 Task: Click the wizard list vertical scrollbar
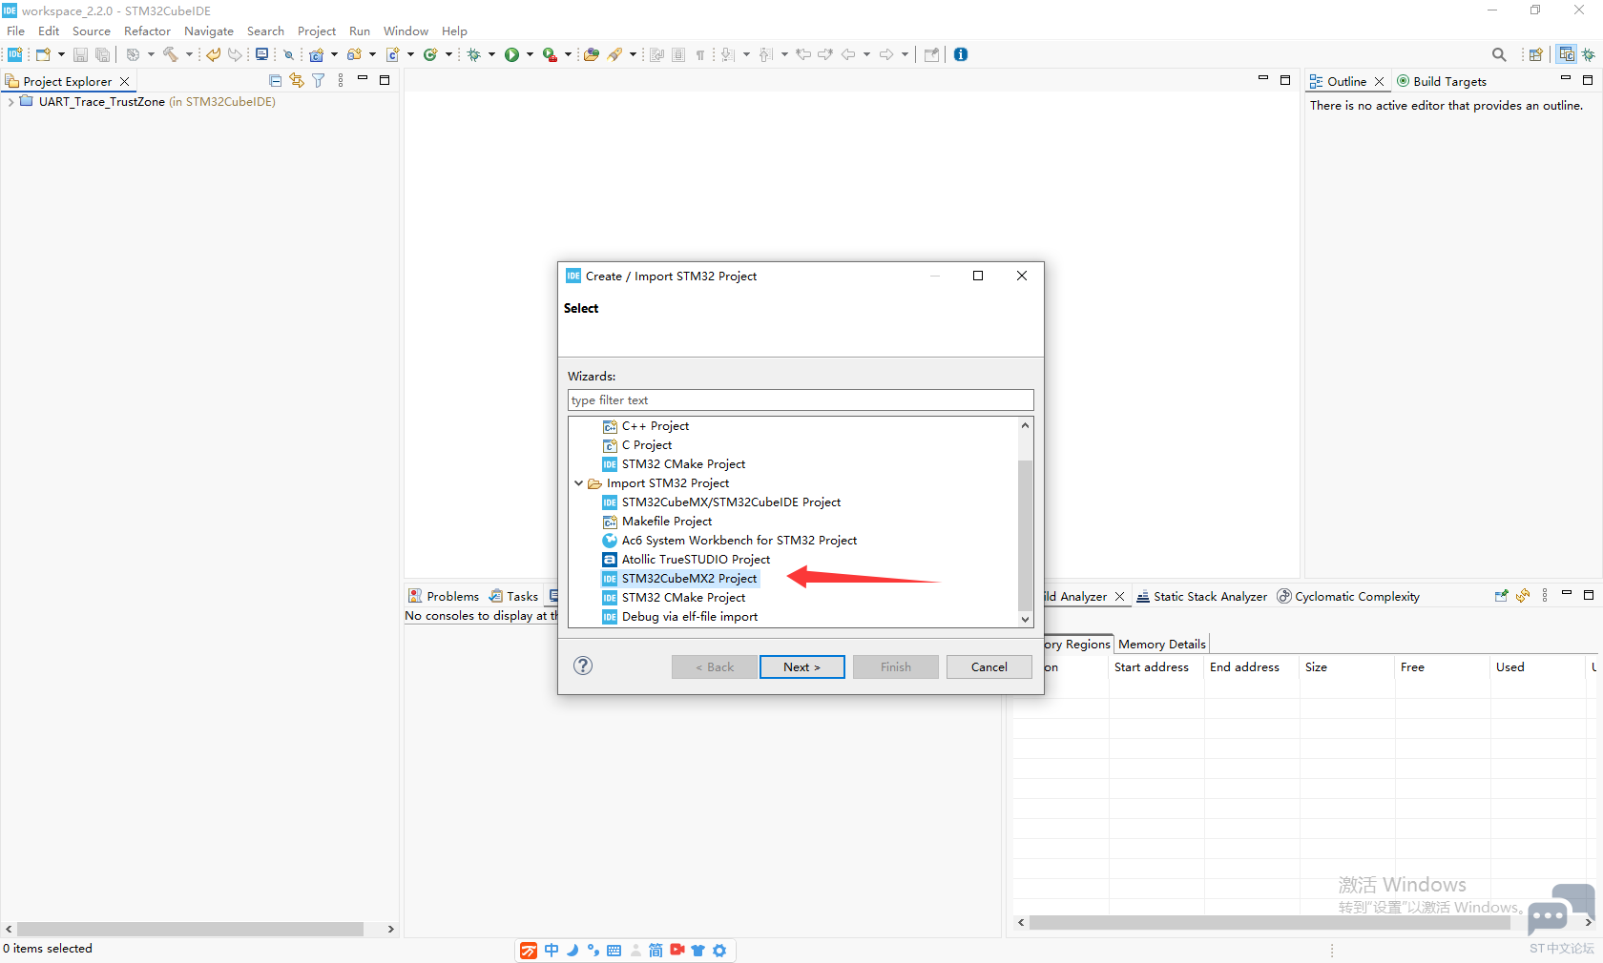1025,534
